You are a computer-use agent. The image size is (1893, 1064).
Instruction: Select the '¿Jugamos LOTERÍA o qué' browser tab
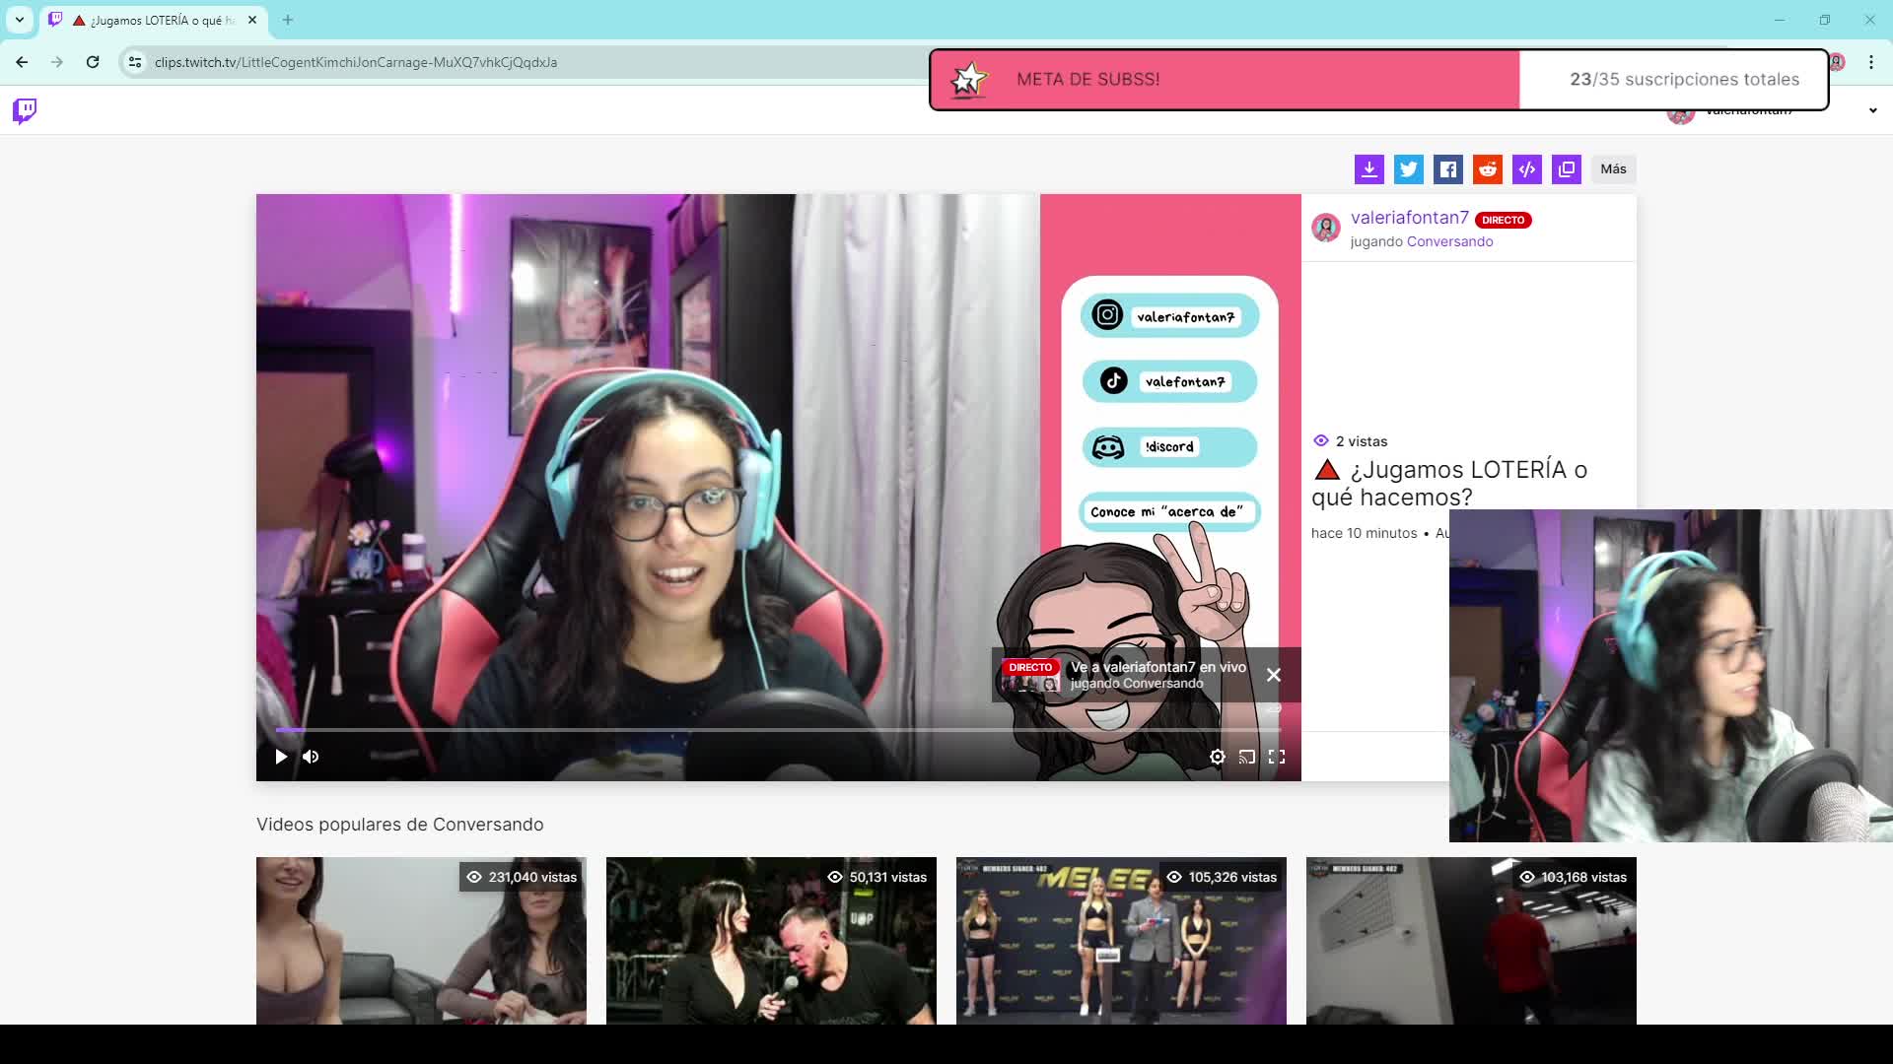click(x=153, y=20)
